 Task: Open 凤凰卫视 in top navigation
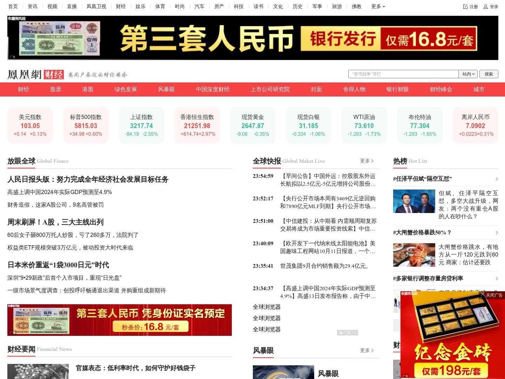click(x=96, y=7)
